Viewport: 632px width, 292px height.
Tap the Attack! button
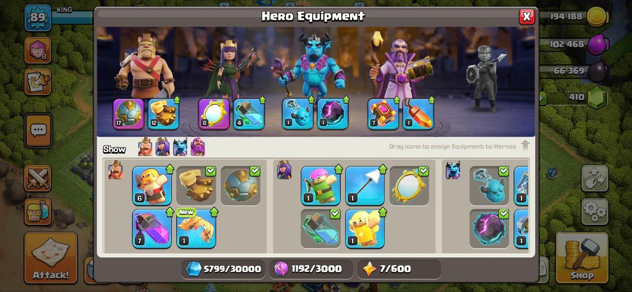point(51,258)
